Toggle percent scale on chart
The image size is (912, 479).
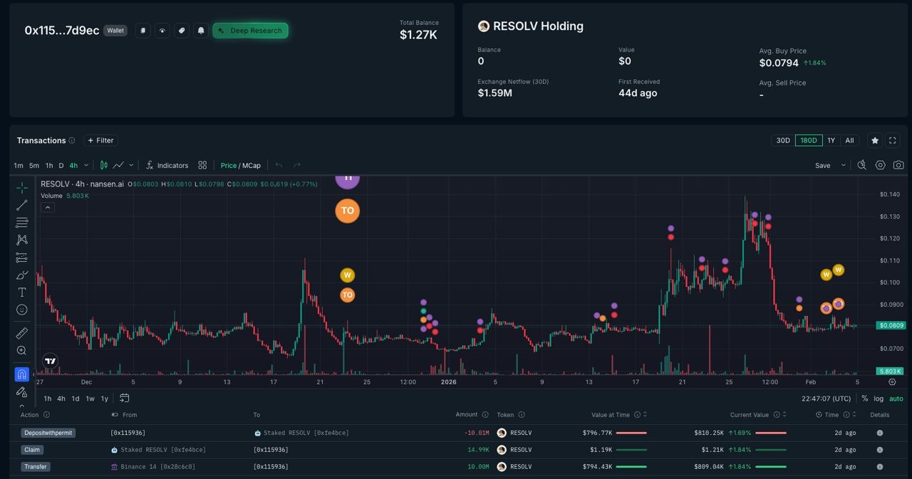[865, 399]
